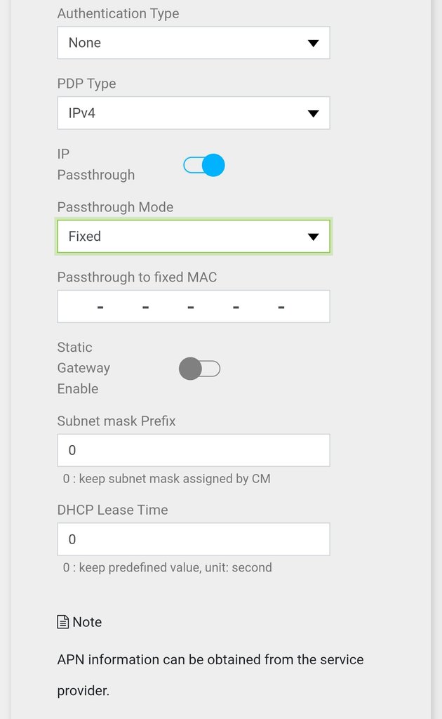Viewport: 442px width, 719px height.
Task: Click the third octet of the fixed MAC field
Action: pos(168,307)
